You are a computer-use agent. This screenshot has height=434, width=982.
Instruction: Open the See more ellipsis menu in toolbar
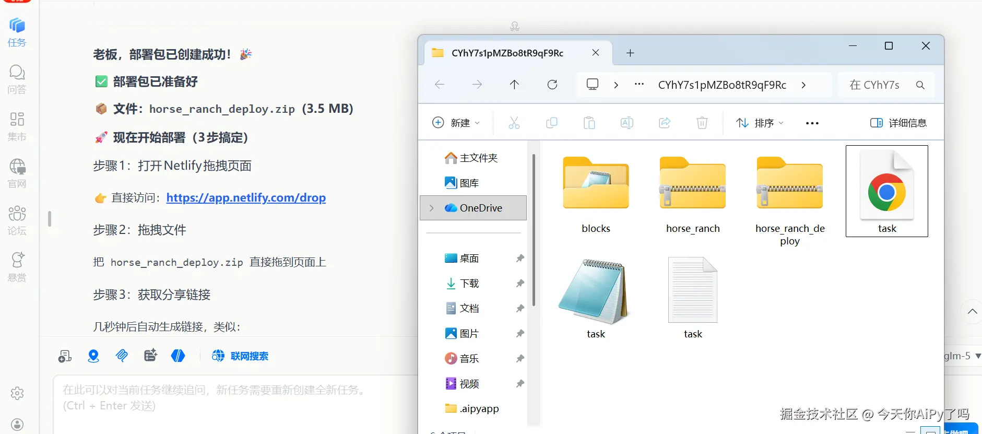(812, 123)
